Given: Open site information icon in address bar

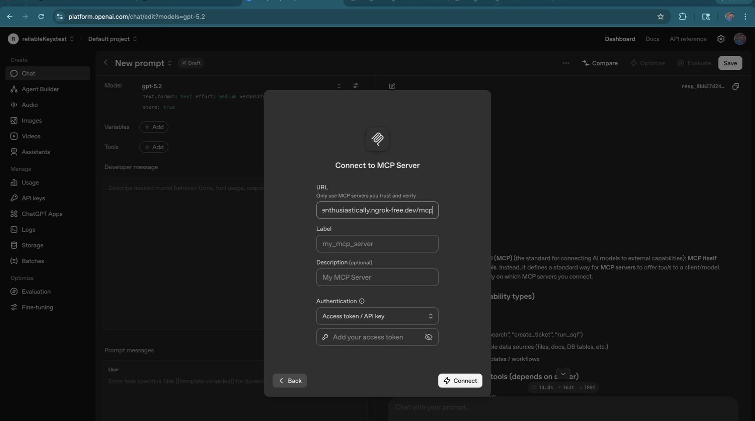Looking at the screenshot, I should coord(60,17).
